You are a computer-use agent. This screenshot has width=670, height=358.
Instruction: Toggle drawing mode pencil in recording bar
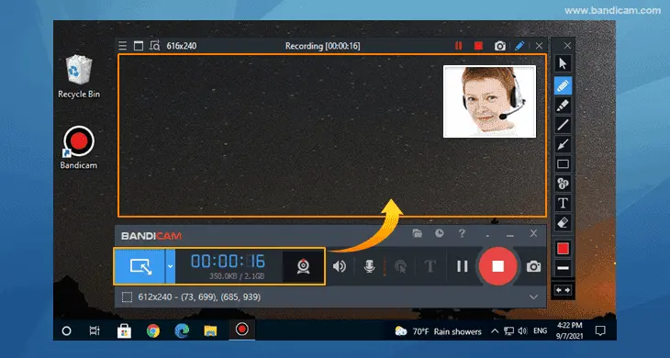519,46
